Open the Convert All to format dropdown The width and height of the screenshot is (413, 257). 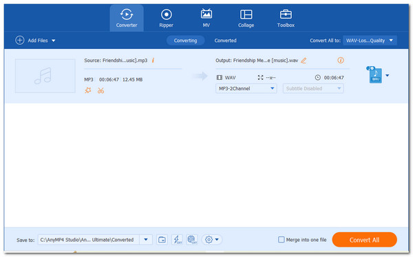point(370,41)
